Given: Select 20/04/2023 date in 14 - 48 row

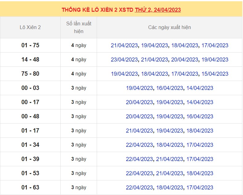Looking at the screenshot, I should pyautogui.click(x=184, y=60).
